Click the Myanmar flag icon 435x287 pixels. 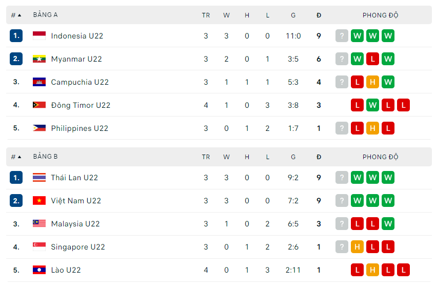click(39, 59)
